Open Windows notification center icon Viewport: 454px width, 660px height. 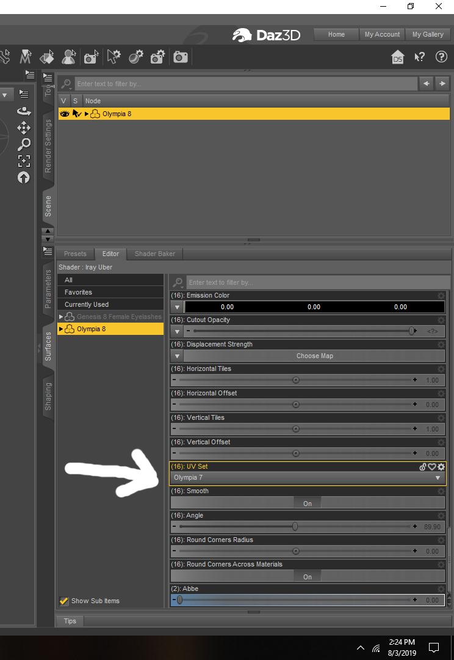tap(433, 647)
